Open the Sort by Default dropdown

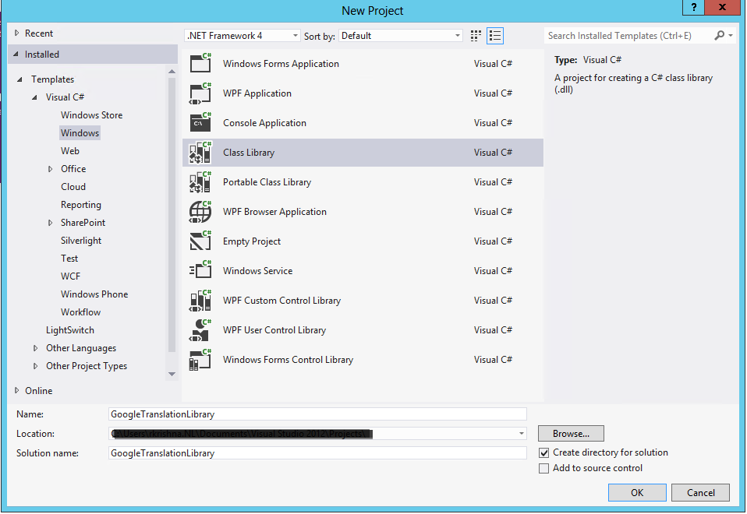tap(455, 35)
